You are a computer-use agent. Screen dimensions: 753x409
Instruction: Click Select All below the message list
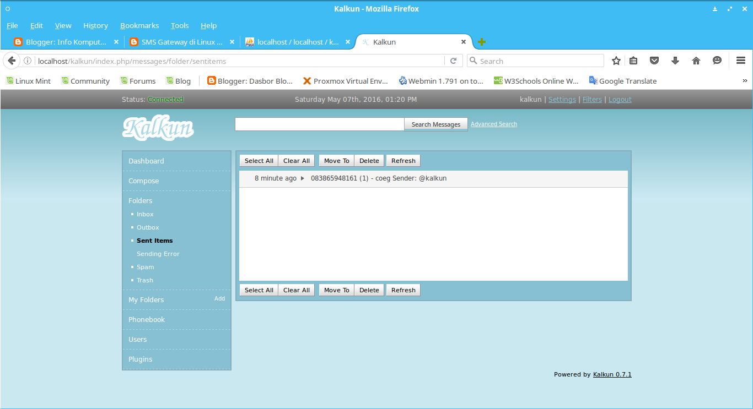coord(259,290)
